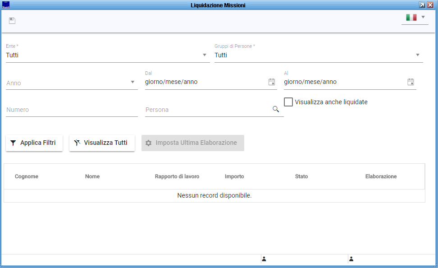Click the Visualizza Tutti button

tap(102, 143)
